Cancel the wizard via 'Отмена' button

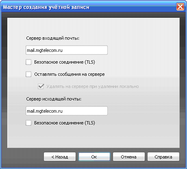(x=129, y=157)
